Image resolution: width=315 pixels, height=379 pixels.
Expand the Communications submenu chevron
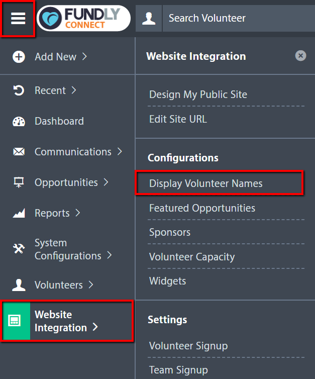click(120, 152)
